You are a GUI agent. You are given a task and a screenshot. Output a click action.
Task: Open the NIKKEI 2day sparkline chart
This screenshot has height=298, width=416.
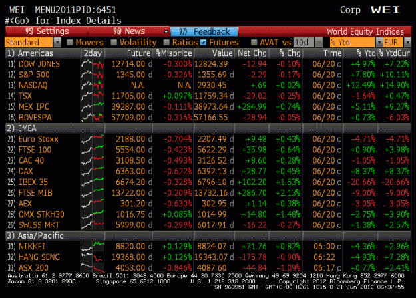[93, 247]
